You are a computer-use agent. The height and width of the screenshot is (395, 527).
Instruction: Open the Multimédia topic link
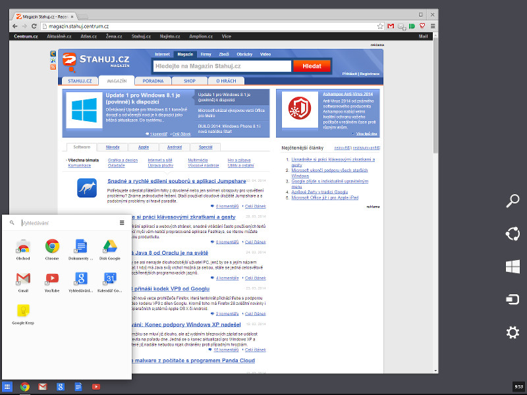click(x=198, y=160)
